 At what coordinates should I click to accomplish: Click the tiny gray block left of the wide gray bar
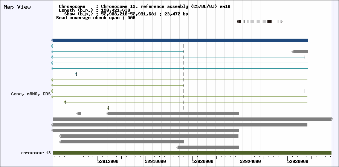pos(79,114)
